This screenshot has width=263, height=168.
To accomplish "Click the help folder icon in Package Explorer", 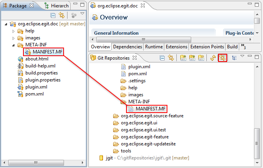I will tap(20, 31).
